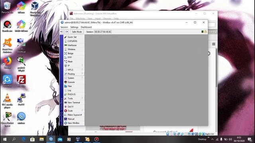Image resolution: width=255 pixels, height=143 pixels.
Task: Open Avast antivirus desktop icon
Action: (7, 45)
